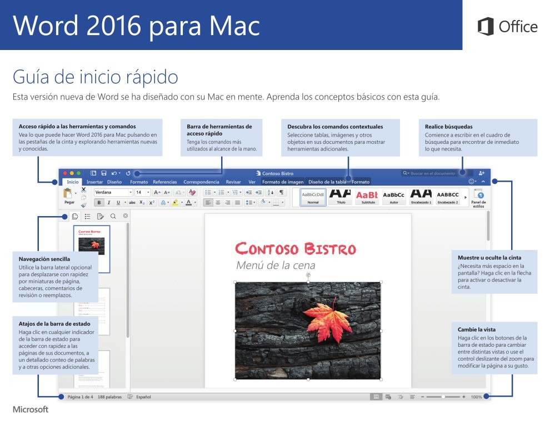This screenshot has width=550, height=425.
Task: Click the Save disk icon
Action: (104, 173)
